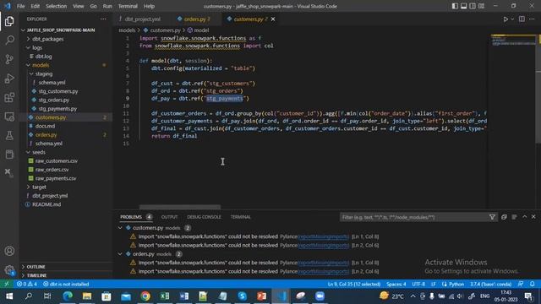
Task: Expand the target folder
Action: click(39, 187)
